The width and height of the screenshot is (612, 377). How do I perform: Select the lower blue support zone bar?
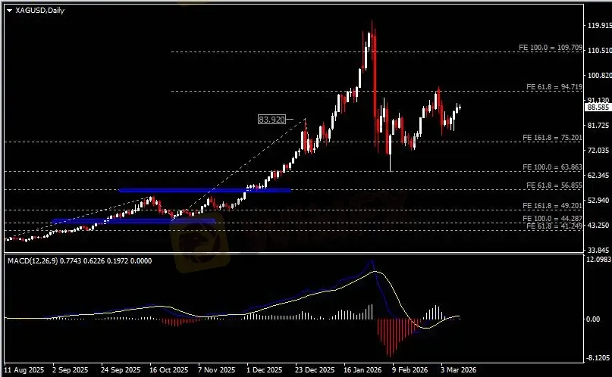click(x=133, y=221)
